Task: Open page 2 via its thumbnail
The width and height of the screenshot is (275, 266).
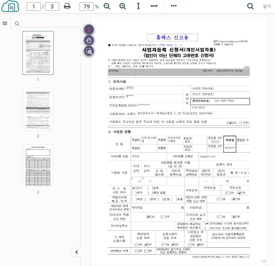Action: tap(38, 109)
